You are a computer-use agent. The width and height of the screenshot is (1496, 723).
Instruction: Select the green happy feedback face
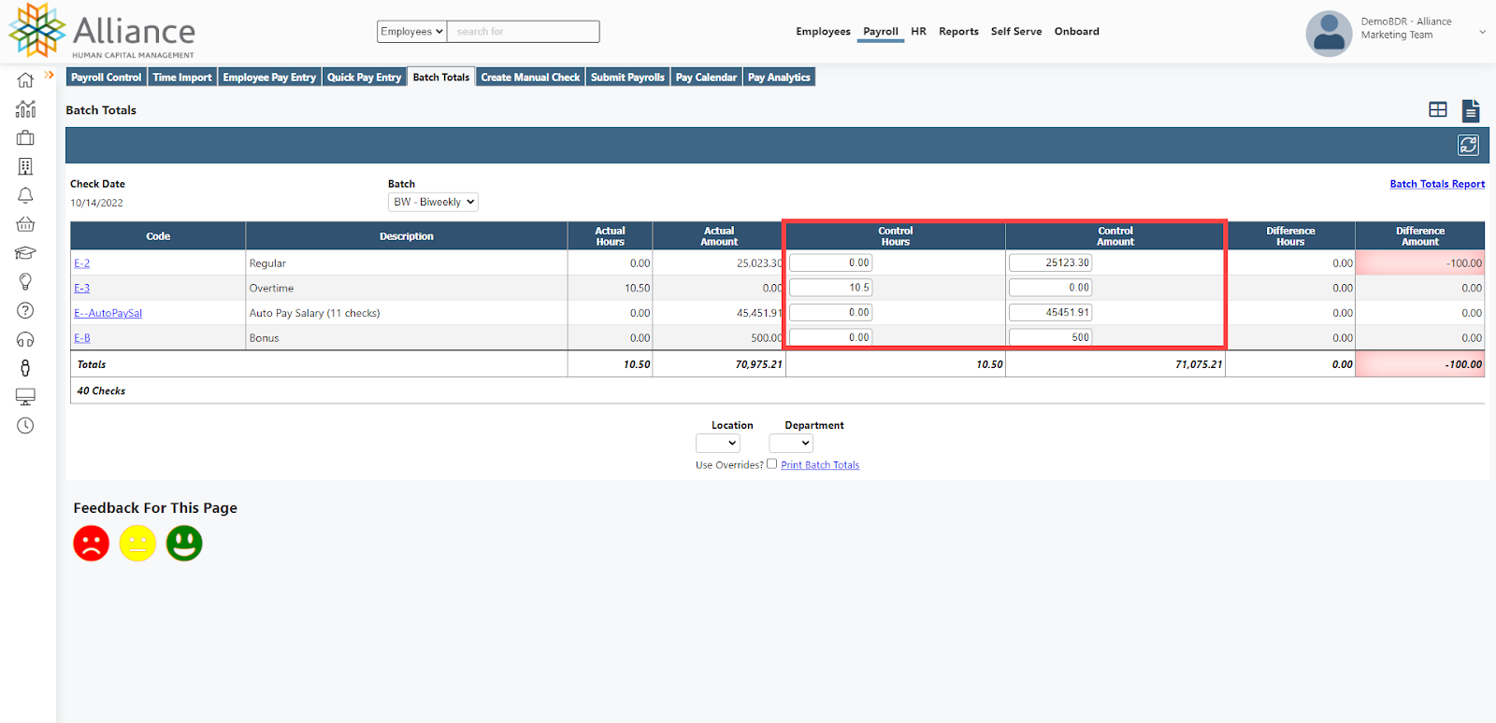[184, 543]
